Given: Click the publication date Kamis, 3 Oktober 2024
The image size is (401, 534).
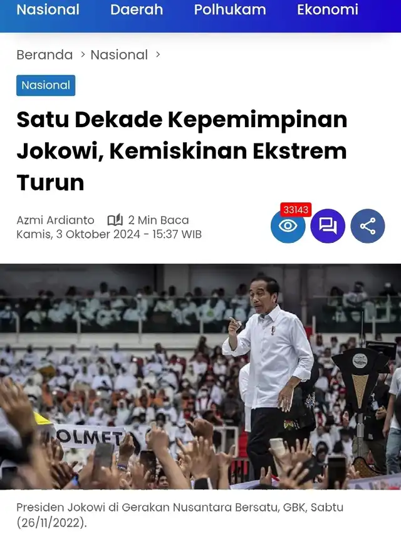Looking at the screenshot, I should point(78,234).
